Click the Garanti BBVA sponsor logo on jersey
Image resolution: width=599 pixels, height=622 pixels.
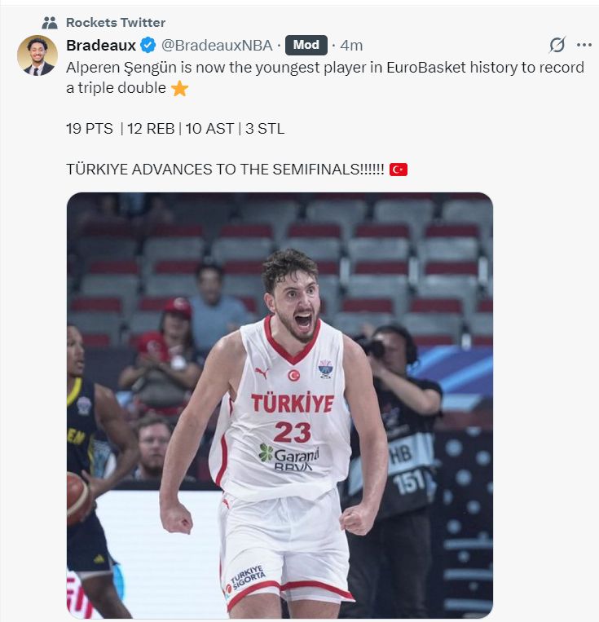[288, 457]
